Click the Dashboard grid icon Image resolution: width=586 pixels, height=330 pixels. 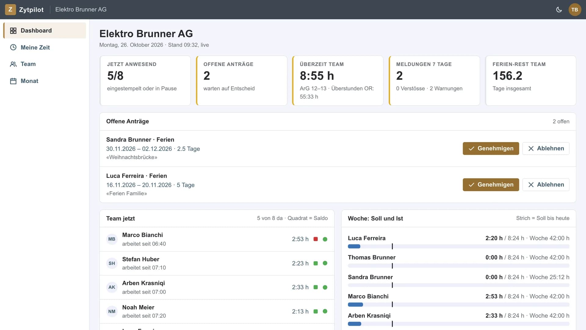click(13, 31)
